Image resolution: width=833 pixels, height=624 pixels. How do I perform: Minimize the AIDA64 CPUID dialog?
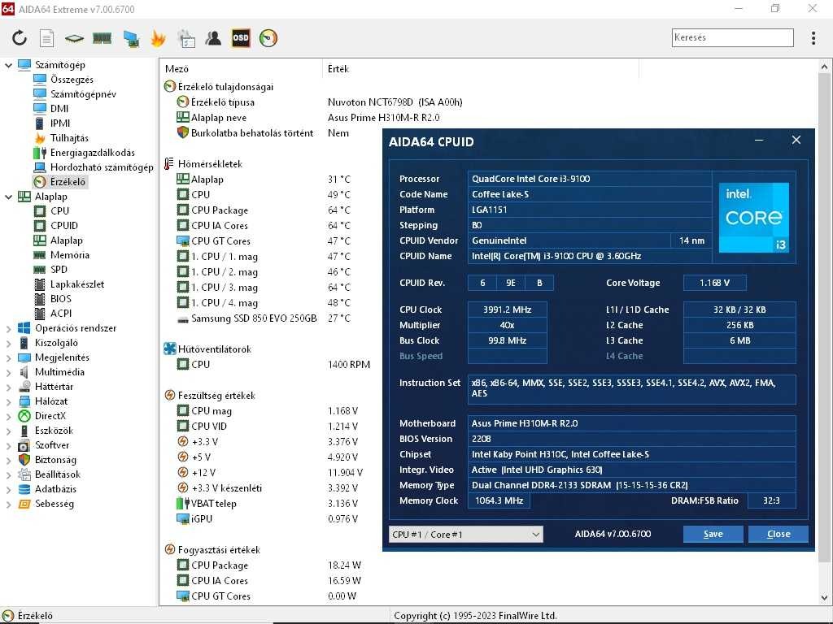pyautogui.click(x=759, y=140)
